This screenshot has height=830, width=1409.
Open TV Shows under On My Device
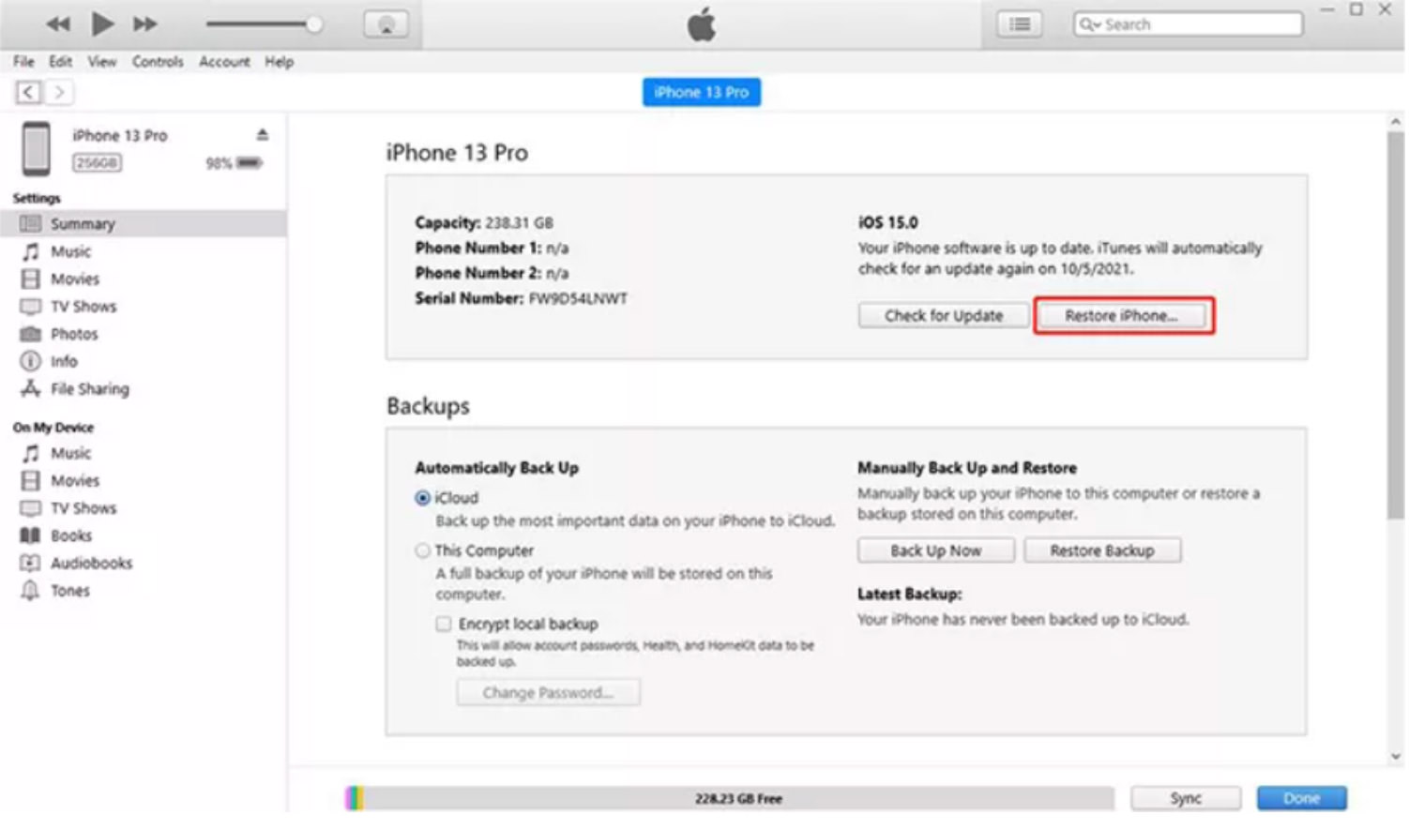click(83, 508)
